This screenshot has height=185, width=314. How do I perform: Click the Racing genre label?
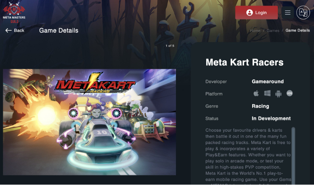(x=260, y=106)
